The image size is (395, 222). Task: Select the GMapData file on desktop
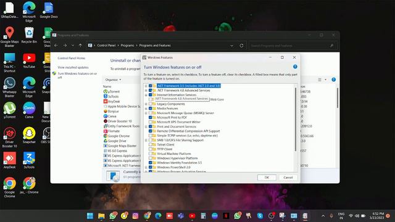pos(10,10)
